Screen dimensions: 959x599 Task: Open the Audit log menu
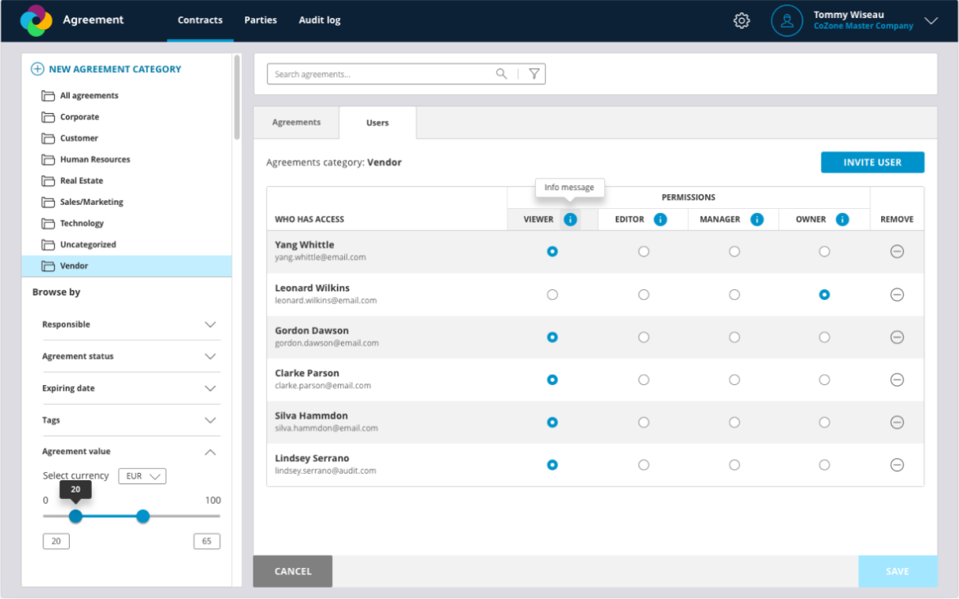[x=320, y=20]
